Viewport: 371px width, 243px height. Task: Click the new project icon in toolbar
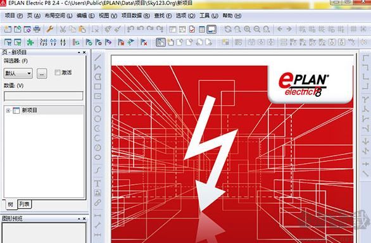[x=8, y=29]
